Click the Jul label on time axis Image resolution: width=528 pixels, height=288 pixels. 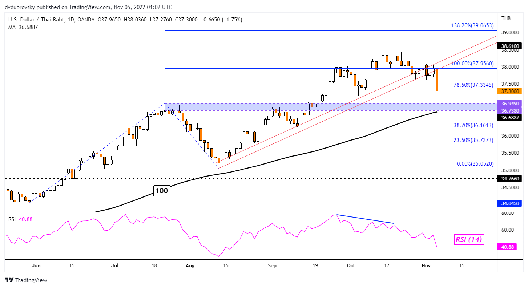click(x=115, y=265)
